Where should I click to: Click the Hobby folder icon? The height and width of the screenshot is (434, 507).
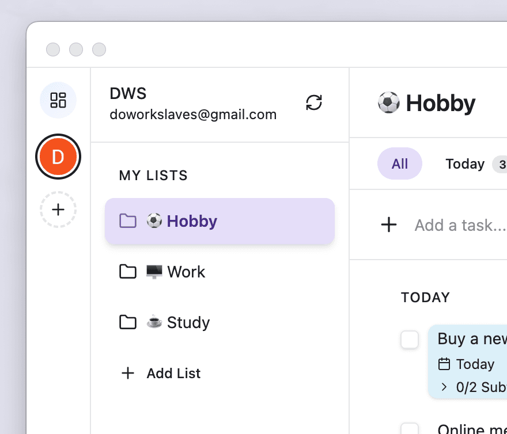click(x=127, y=221)
